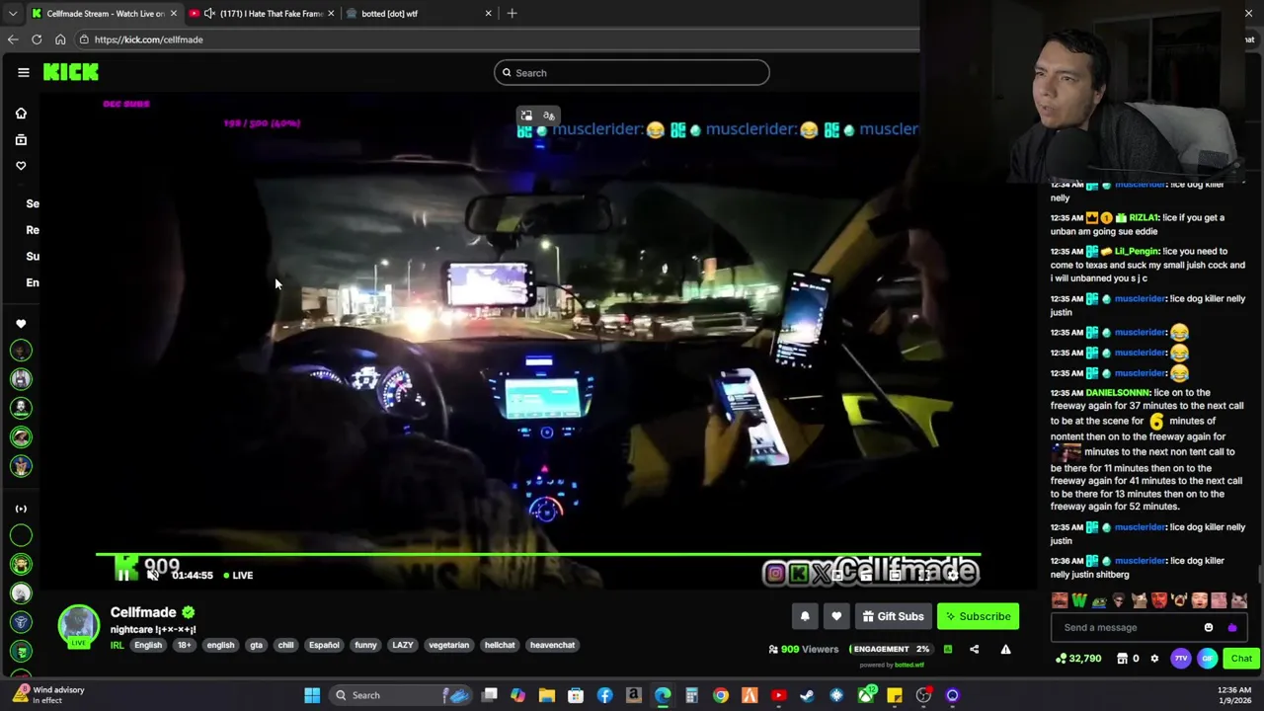Screen dimensions: 1264x711
Task: Open the following heart icon near sidebar top
Action: coord(21,166)
